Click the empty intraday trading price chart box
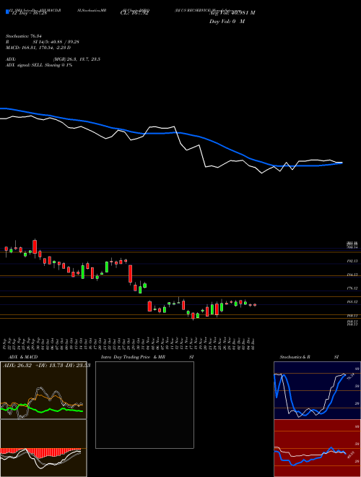The width and height of the screenshot is (361, 477). pos(144,405)
